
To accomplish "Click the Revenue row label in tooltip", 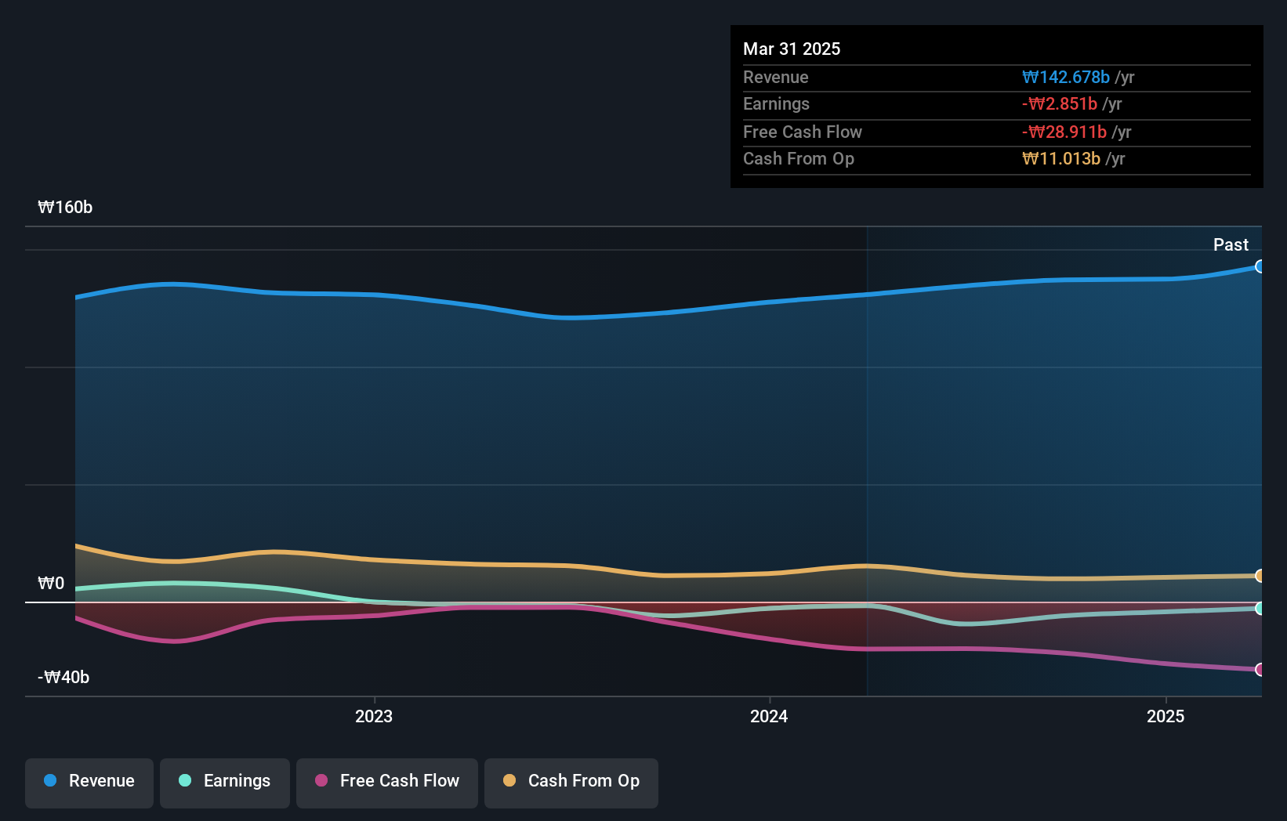I will point(776,77).
